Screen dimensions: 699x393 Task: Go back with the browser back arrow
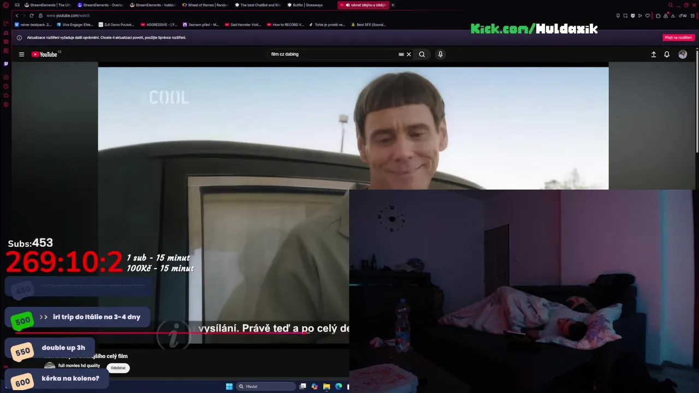pos(17,15)
